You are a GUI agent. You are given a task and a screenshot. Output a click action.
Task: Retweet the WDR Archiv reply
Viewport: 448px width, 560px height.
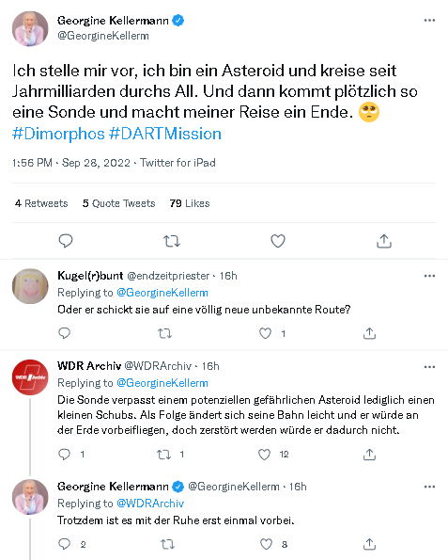click(164, 455)
